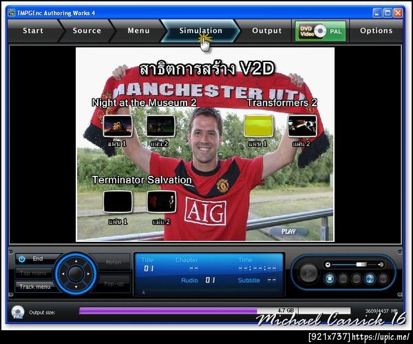
Task: Click the low-volume speaker icon
Action: 328,264
